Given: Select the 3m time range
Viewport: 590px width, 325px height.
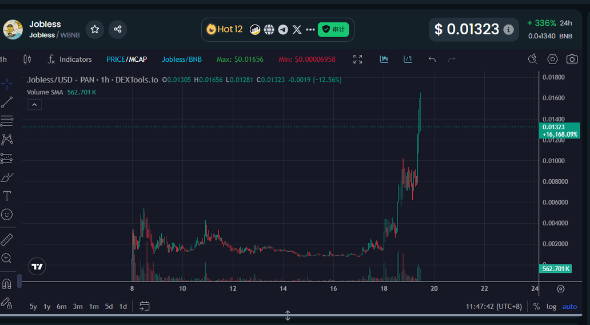Looking at the screenshot, I should tap(78, 307).
